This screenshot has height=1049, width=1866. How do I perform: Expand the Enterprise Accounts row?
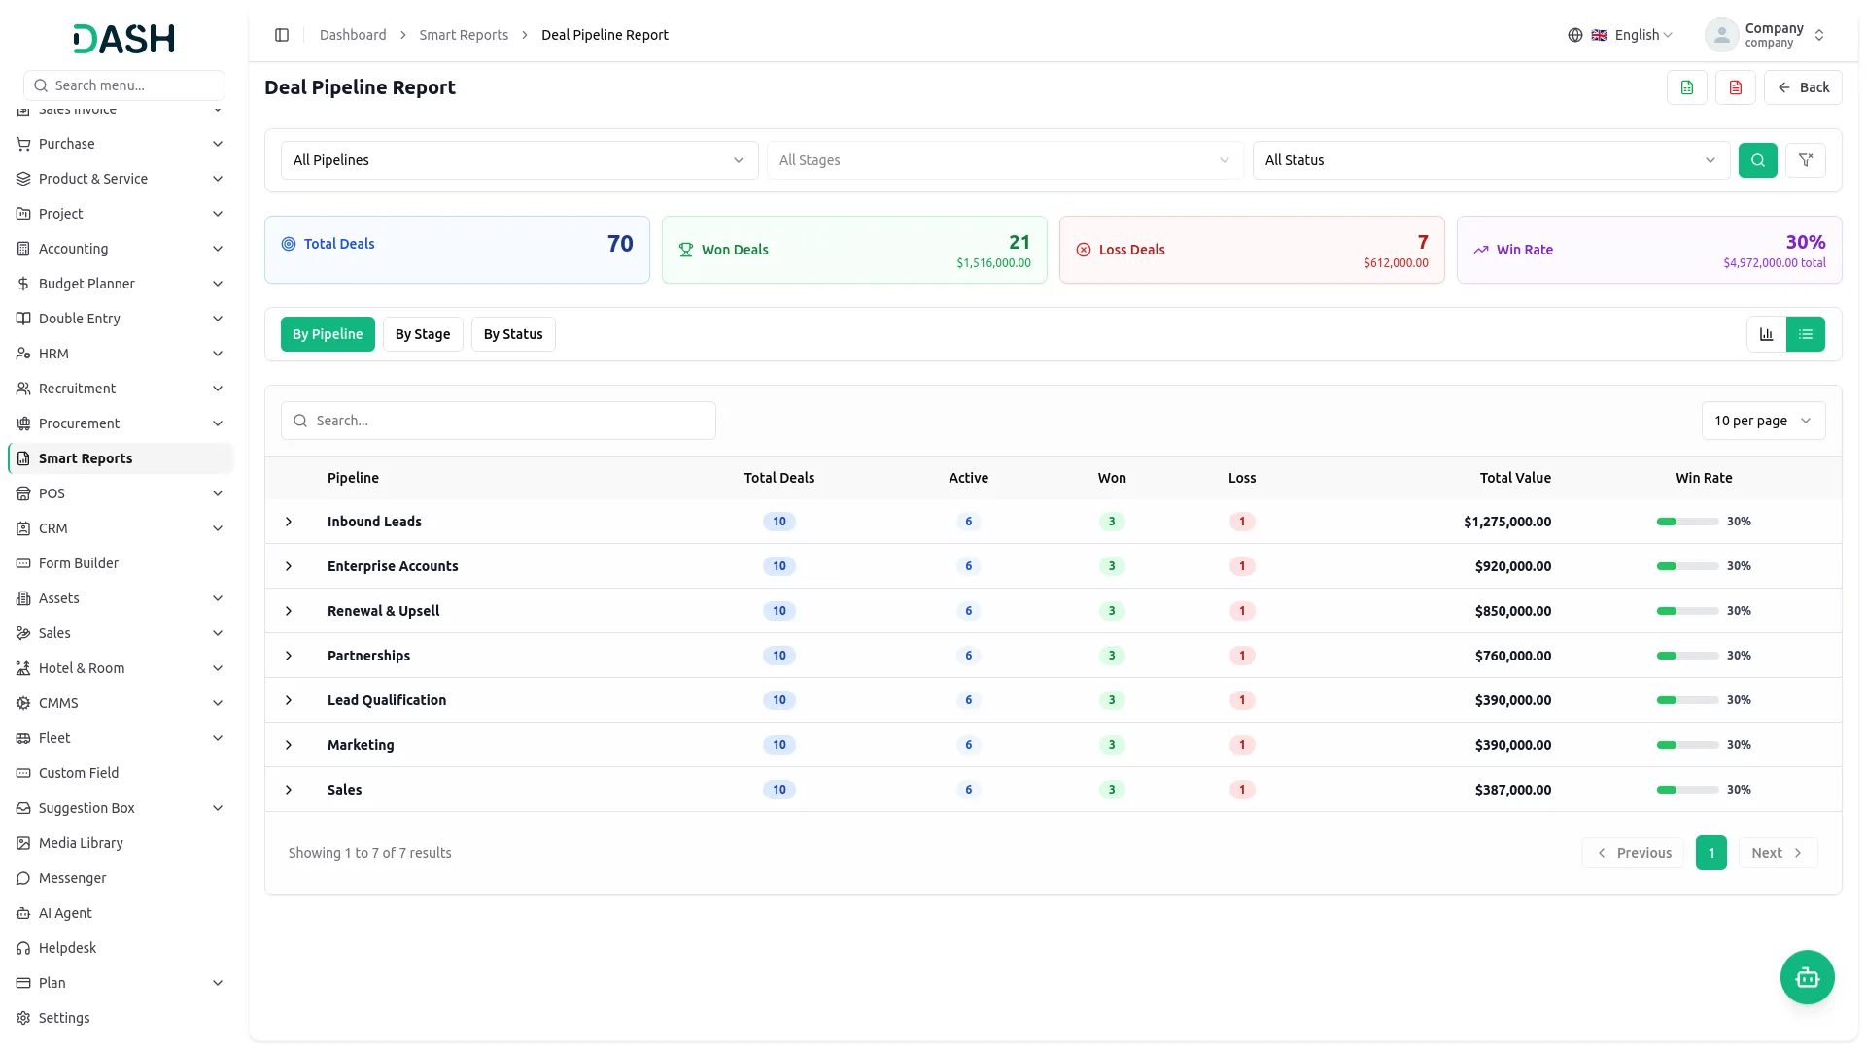click(289, 566)
